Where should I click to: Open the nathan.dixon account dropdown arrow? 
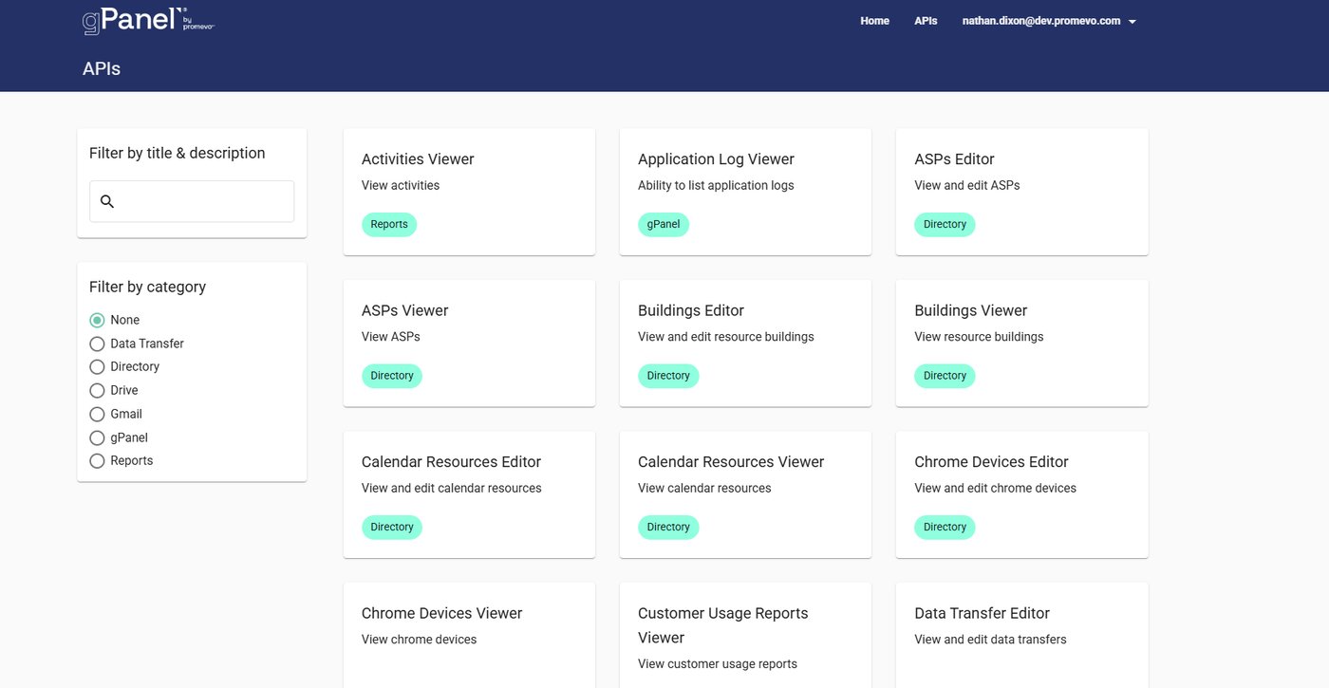point(1132,21)
